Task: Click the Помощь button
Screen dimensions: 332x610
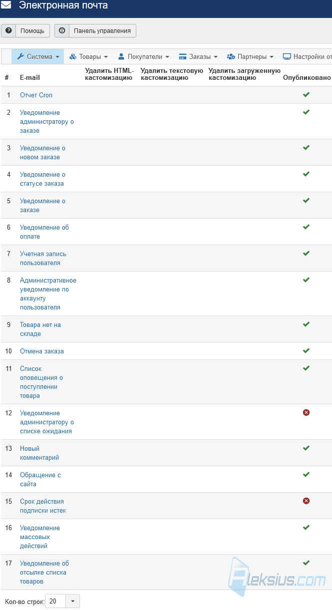Action: [x=25, y=30]
